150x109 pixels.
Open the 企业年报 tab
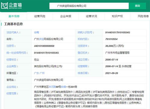click(66, 16)
